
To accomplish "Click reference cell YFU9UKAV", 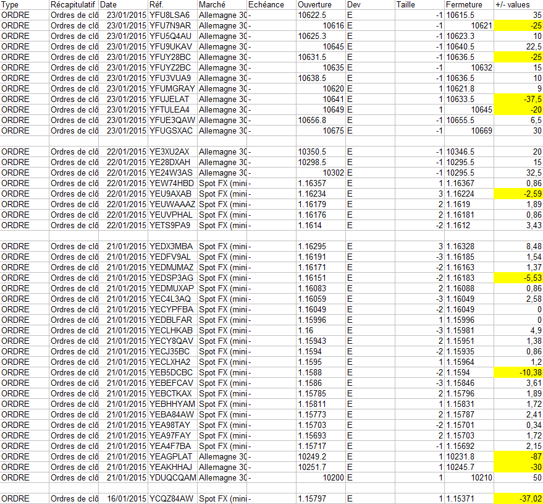I will click(x=173, y=47).
